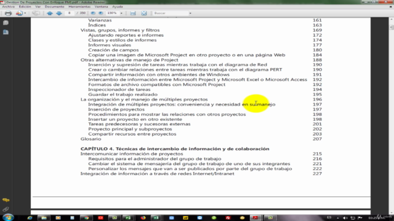Click the vertical scrollbar up arrow
This screenshot has height=221, width=394.
[392, 19]
